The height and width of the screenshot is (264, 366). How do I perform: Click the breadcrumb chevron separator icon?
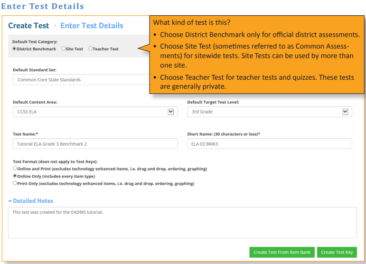(55, 25)
